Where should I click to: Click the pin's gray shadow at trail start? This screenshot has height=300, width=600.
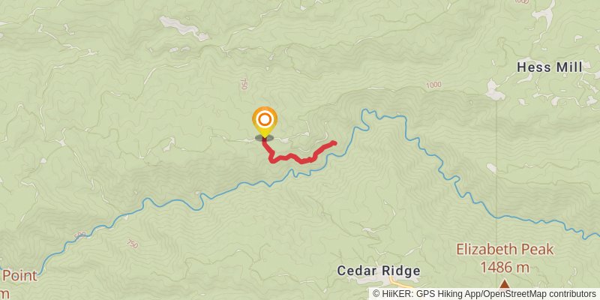[265, 138]
